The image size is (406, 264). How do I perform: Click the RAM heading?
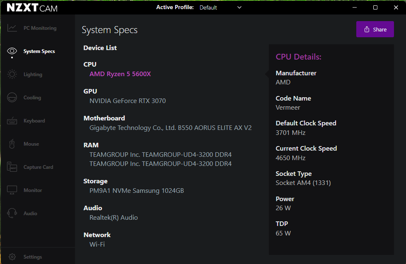pos(91,145)
